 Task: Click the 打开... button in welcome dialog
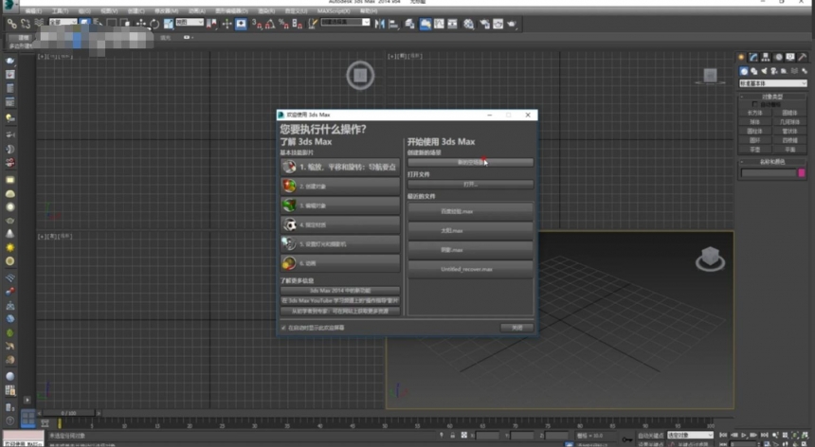(x=470, y=185)
